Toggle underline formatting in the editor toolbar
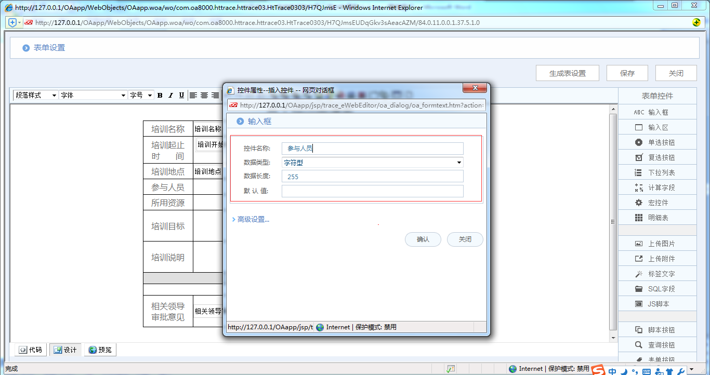 point(180,95)
